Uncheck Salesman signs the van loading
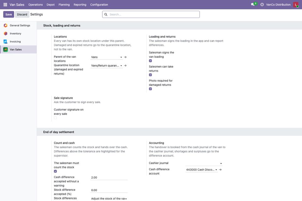The height and width of the screenshot is (201, 302). click(151, 61)
